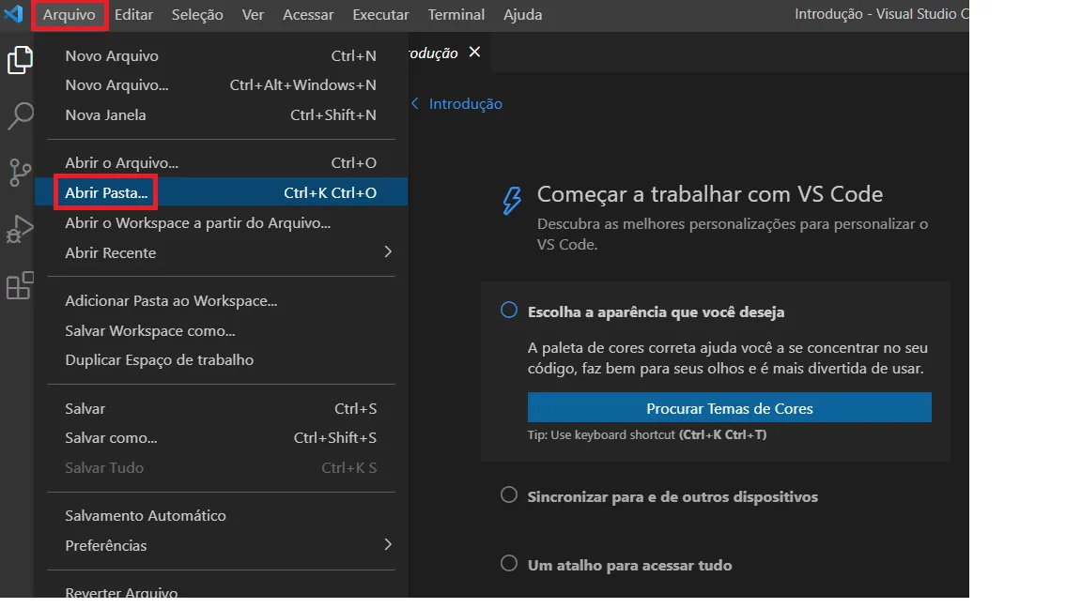This screenshot has width=1082, height=608.
Task: Go back via Introdução link
Action: click(x=465, y=104)
